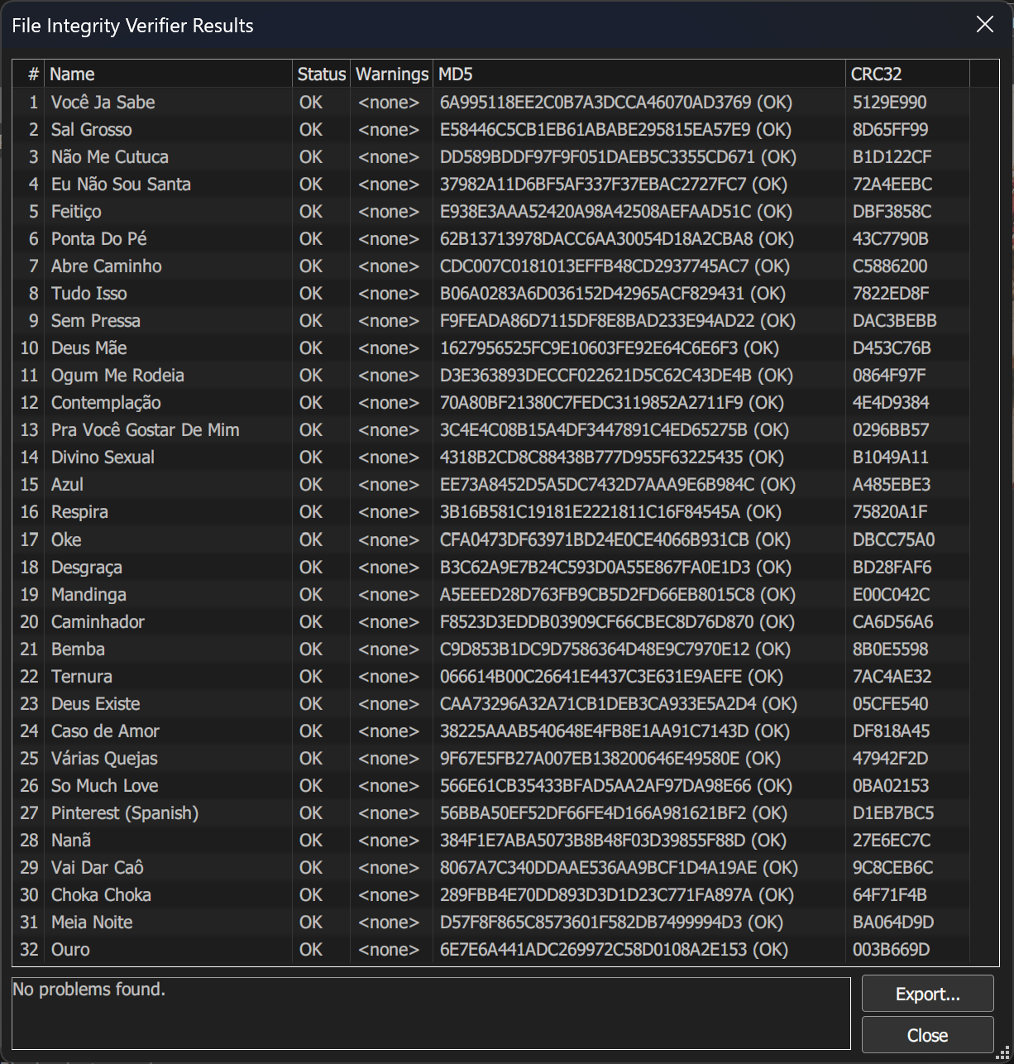Click the MD5 column header

click(x=639, y=74)
